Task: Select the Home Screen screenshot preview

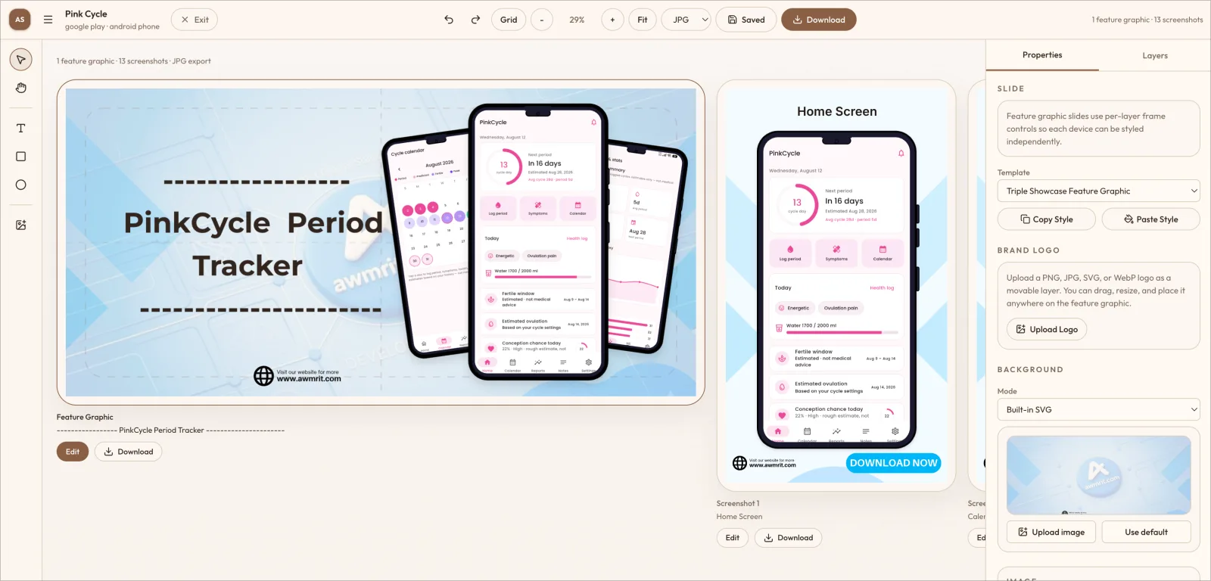Action: pos(836,285)
